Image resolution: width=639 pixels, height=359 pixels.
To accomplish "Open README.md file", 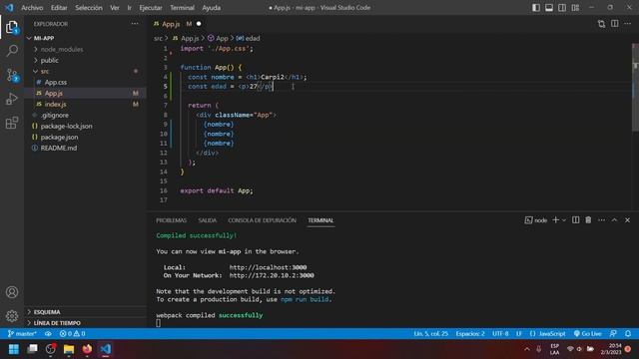I will point(86,148).
